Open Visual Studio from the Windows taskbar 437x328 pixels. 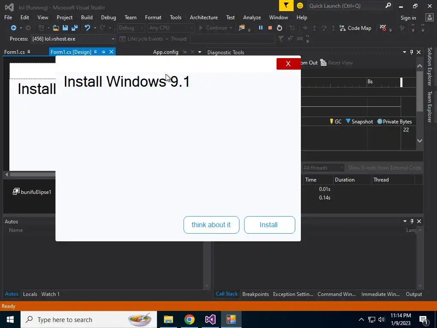pyautogui.click(x=210, y=319)
